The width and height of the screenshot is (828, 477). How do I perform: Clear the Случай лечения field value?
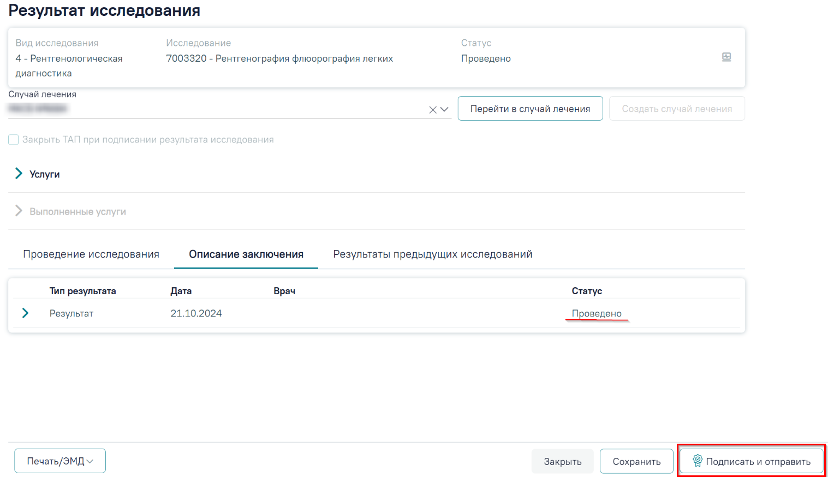click(433, 110)
